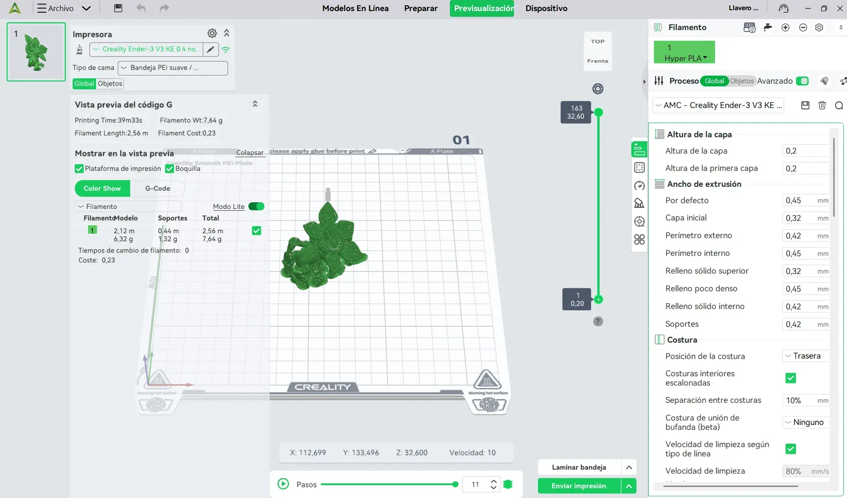Uncheck Costuras interiores escalonadas
This screenshot has height=498, width=847.
pos(791,378)
